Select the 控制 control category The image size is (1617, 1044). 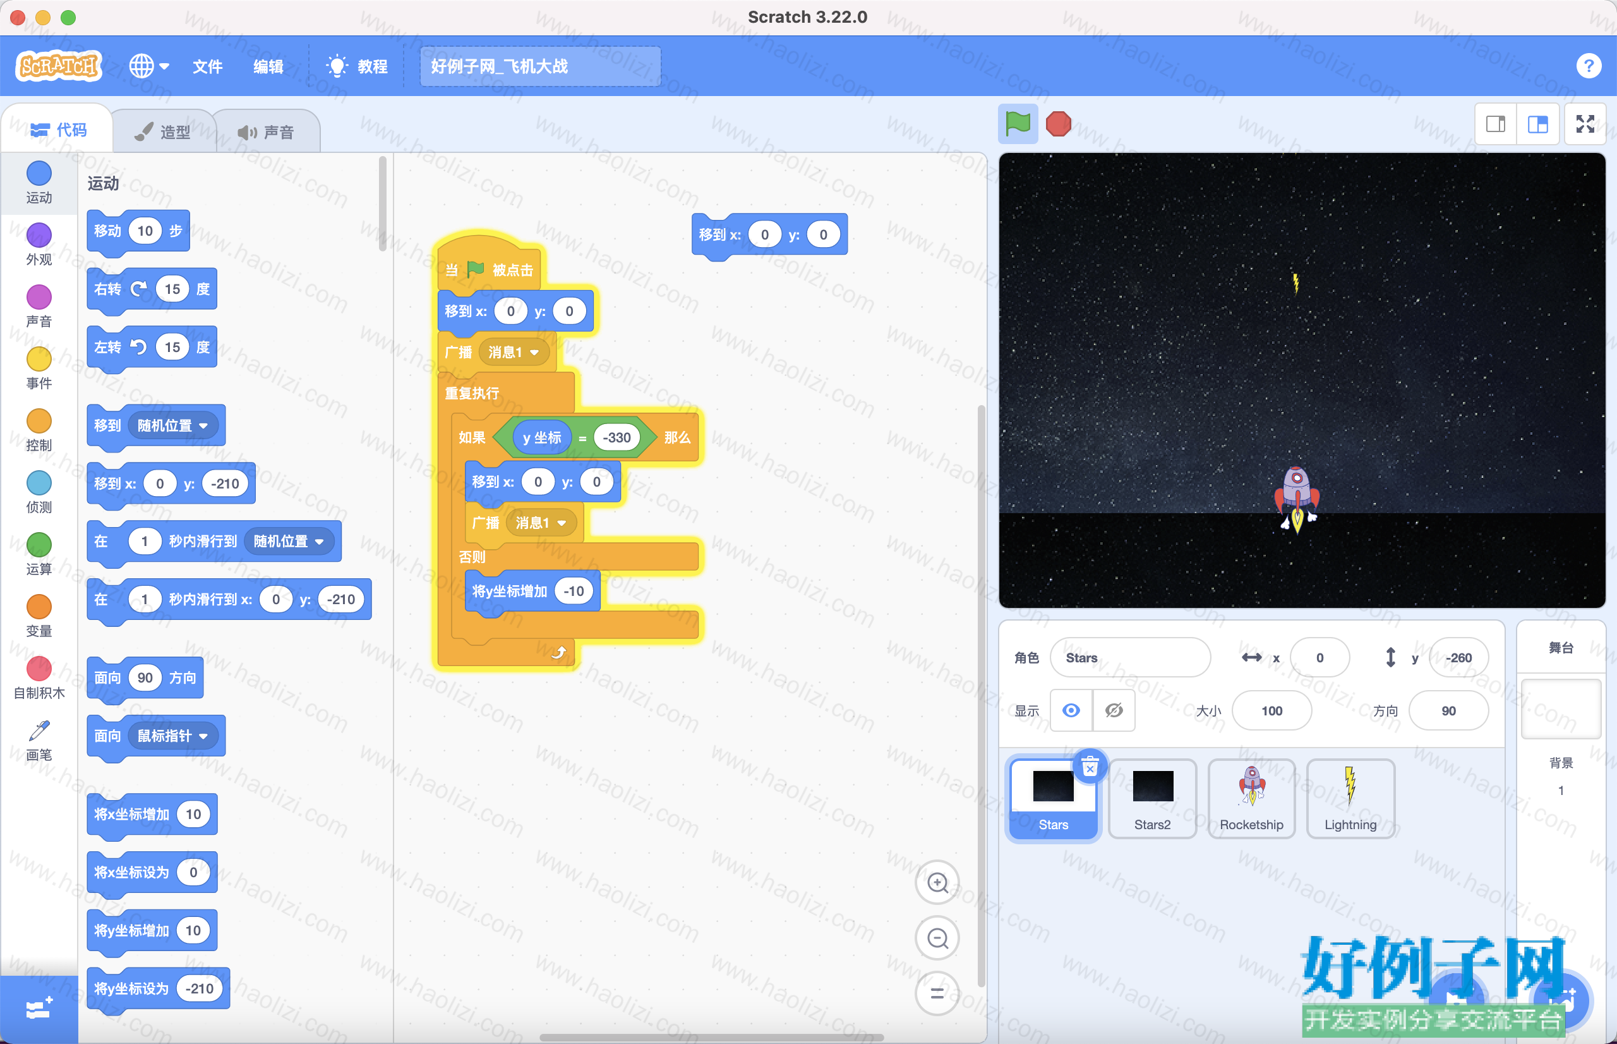tap(39, 430)
